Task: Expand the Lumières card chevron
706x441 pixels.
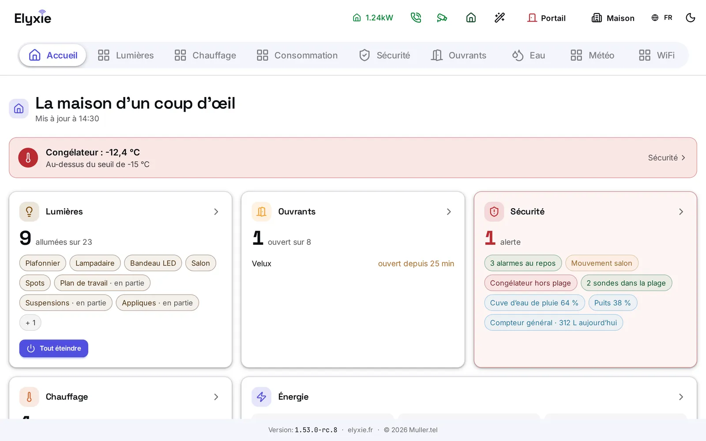Action: [216, 212]
